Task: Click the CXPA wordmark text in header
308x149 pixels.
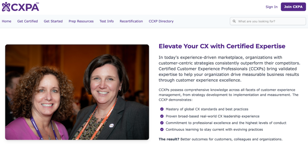Action: point(25,7)
